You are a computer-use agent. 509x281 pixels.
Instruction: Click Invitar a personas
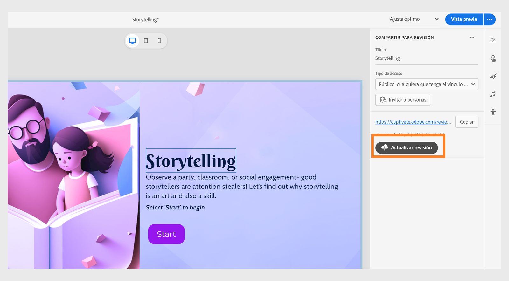403,100
